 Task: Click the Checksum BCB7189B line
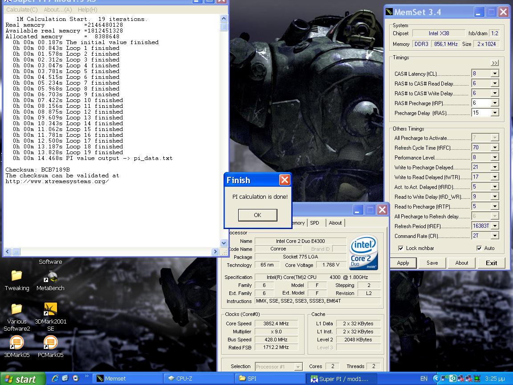pos(37,170)
